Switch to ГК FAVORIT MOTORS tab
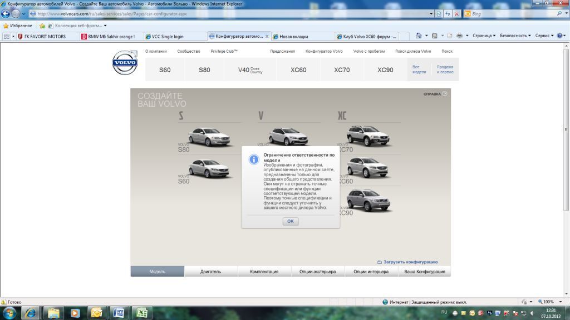The height and width of the screenshot is (320, 570). pos(47,36)
